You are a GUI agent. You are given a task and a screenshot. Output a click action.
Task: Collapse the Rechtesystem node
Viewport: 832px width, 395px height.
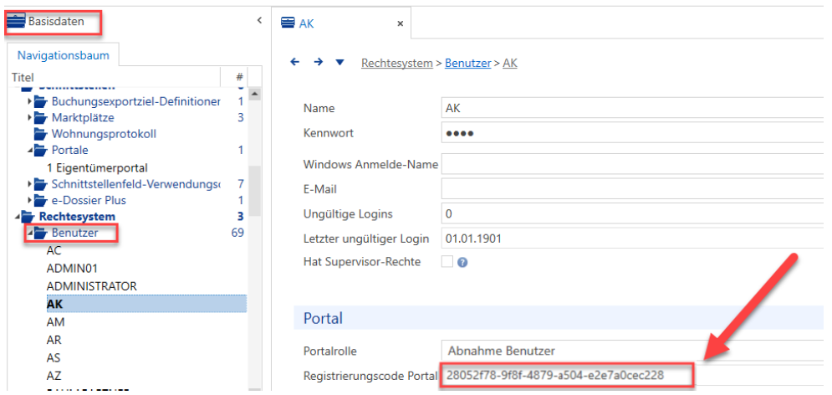coord(18,217)
